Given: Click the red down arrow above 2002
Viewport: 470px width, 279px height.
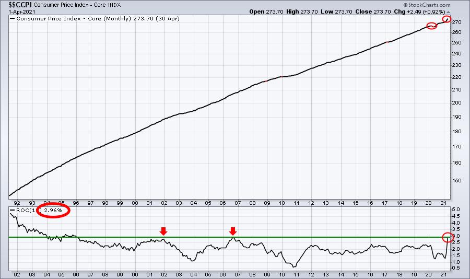Looking at the screenshot, I should [163, 231].
